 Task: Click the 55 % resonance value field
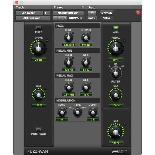[86, 69]
